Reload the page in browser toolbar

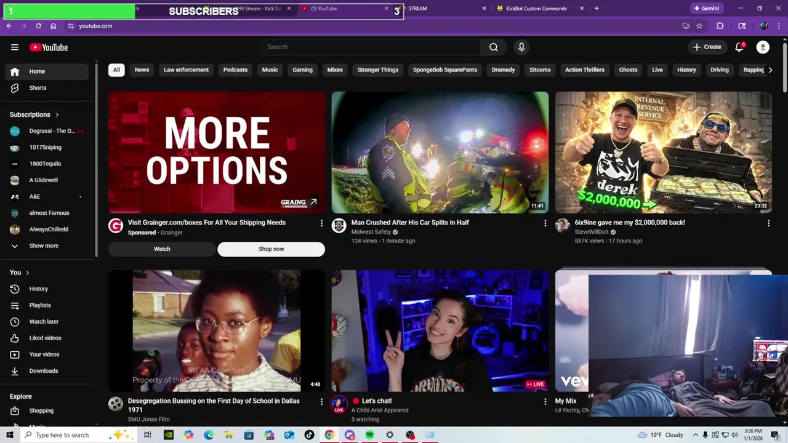pyautogui.click(x=38, y=26)
